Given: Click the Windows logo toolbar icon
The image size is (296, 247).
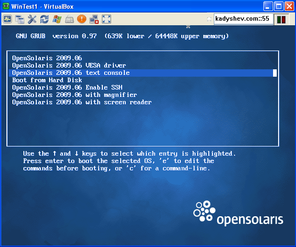Looking at the screenshot, I should coord(57,19).
